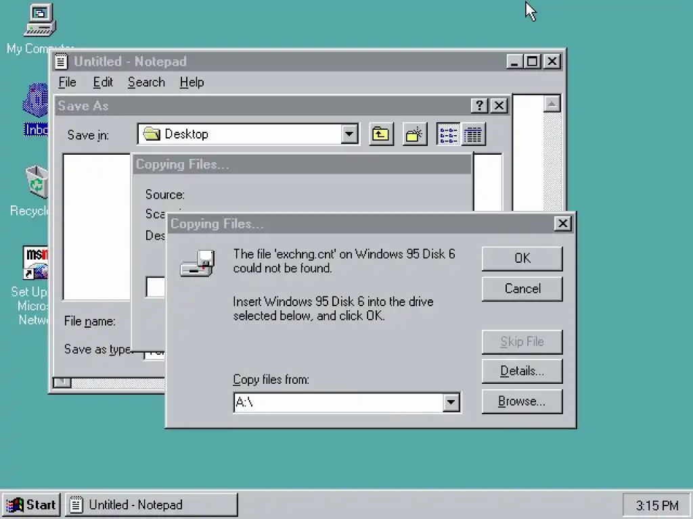Screen dimensions: 693x519
Task: Click the 3:15 PM taskbar clock
Action: [x=656, y=505]
